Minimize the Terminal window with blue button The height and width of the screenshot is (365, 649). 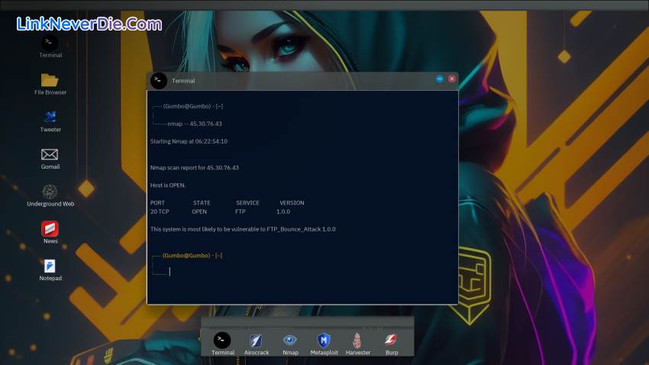[440, 79]
